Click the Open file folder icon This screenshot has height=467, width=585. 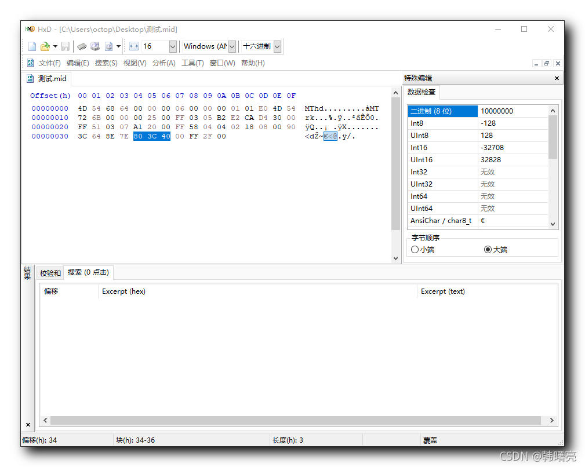[x=45, y=46]
